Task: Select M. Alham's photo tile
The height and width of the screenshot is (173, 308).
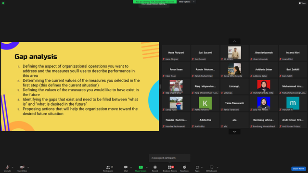Action: [x=234, y=53]
